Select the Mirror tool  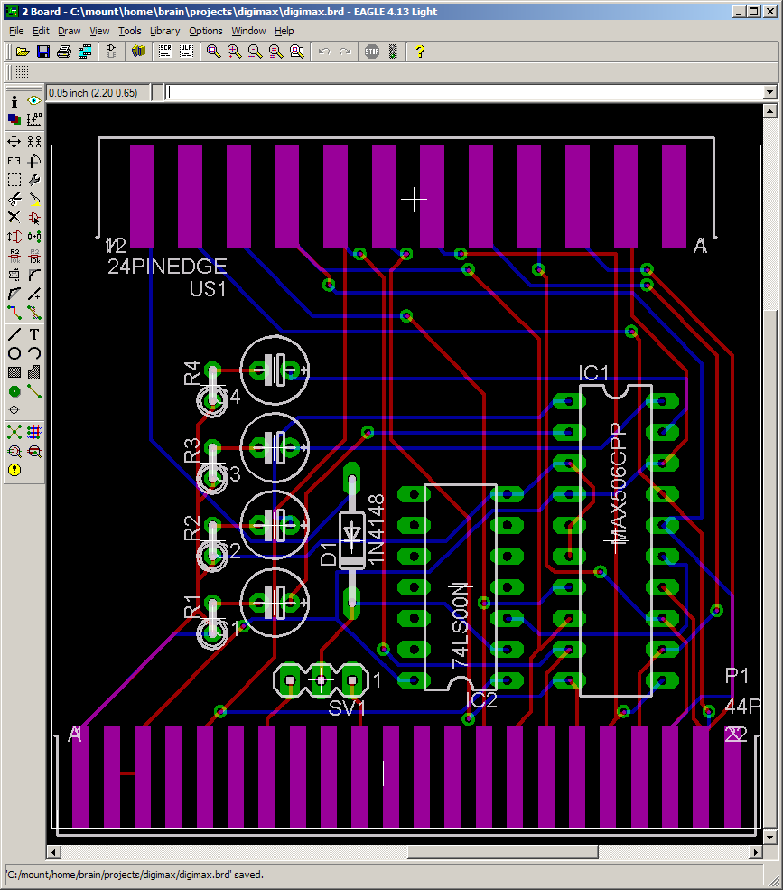[x=14, y=161]
